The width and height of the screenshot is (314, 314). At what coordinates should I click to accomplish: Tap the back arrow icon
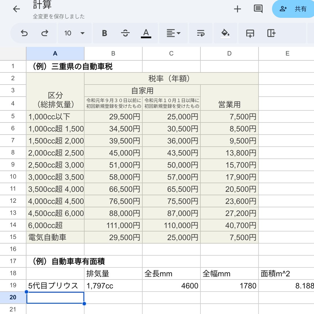pos(16,9)
